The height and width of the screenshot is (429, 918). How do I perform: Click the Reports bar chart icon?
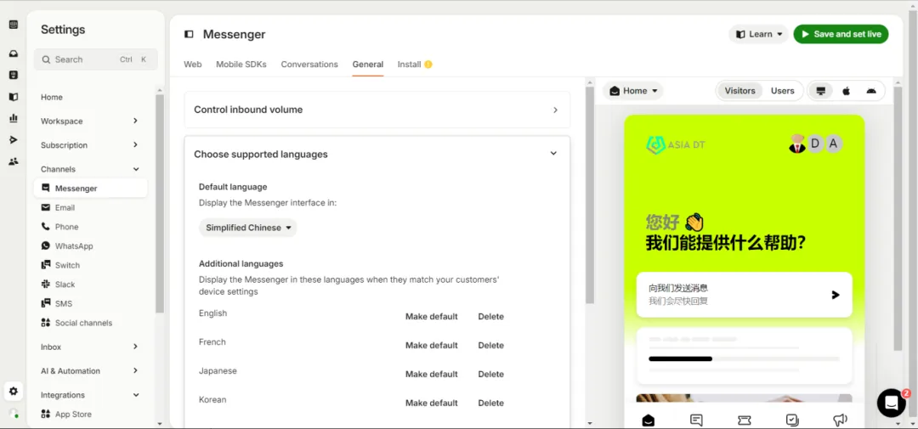pos(13,118)
